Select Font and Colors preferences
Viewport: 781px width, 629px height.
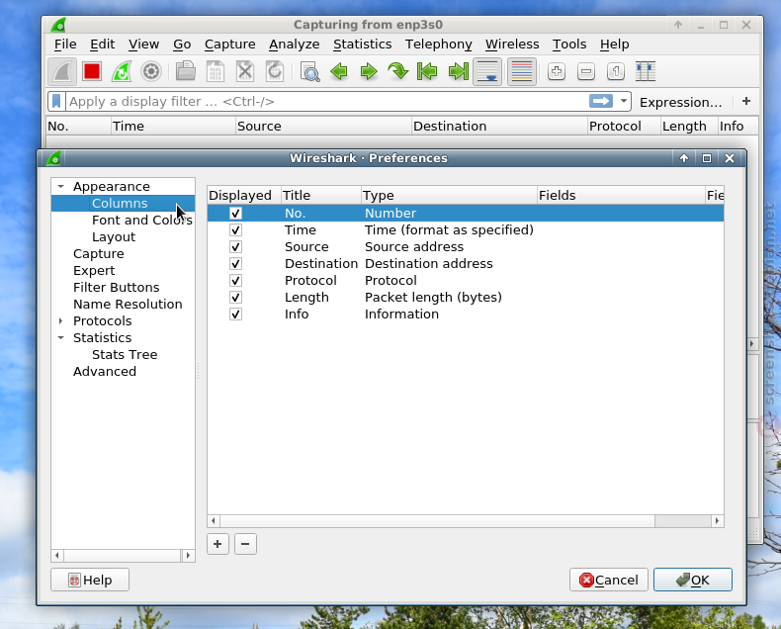pos(142,221)
